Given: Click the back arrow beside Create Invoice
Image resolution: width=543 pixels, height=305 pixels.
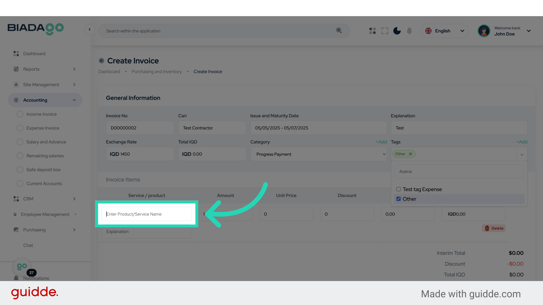Looking at the screenshot, I should (101, 60).
